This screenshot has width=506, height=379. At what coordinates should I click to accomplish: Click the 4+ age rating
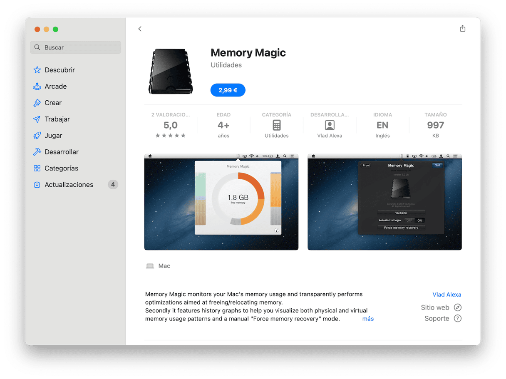pos(223,125)
